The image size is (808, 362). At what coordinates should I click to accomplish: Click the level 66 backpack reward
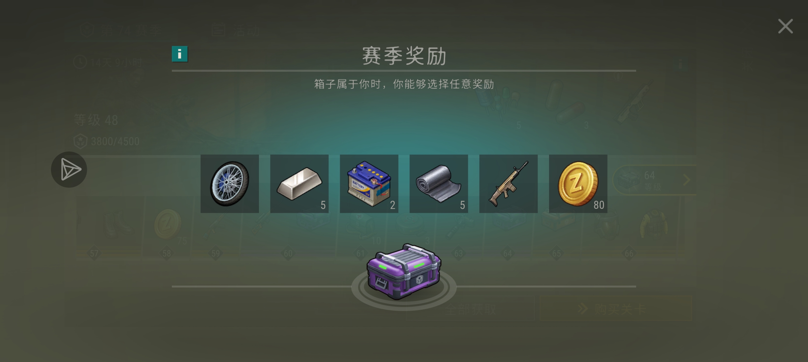[x=654, y=225]
